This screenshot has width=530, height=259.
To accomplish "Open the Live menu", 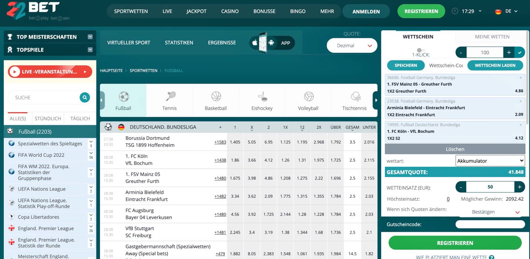I will point(167,11).
